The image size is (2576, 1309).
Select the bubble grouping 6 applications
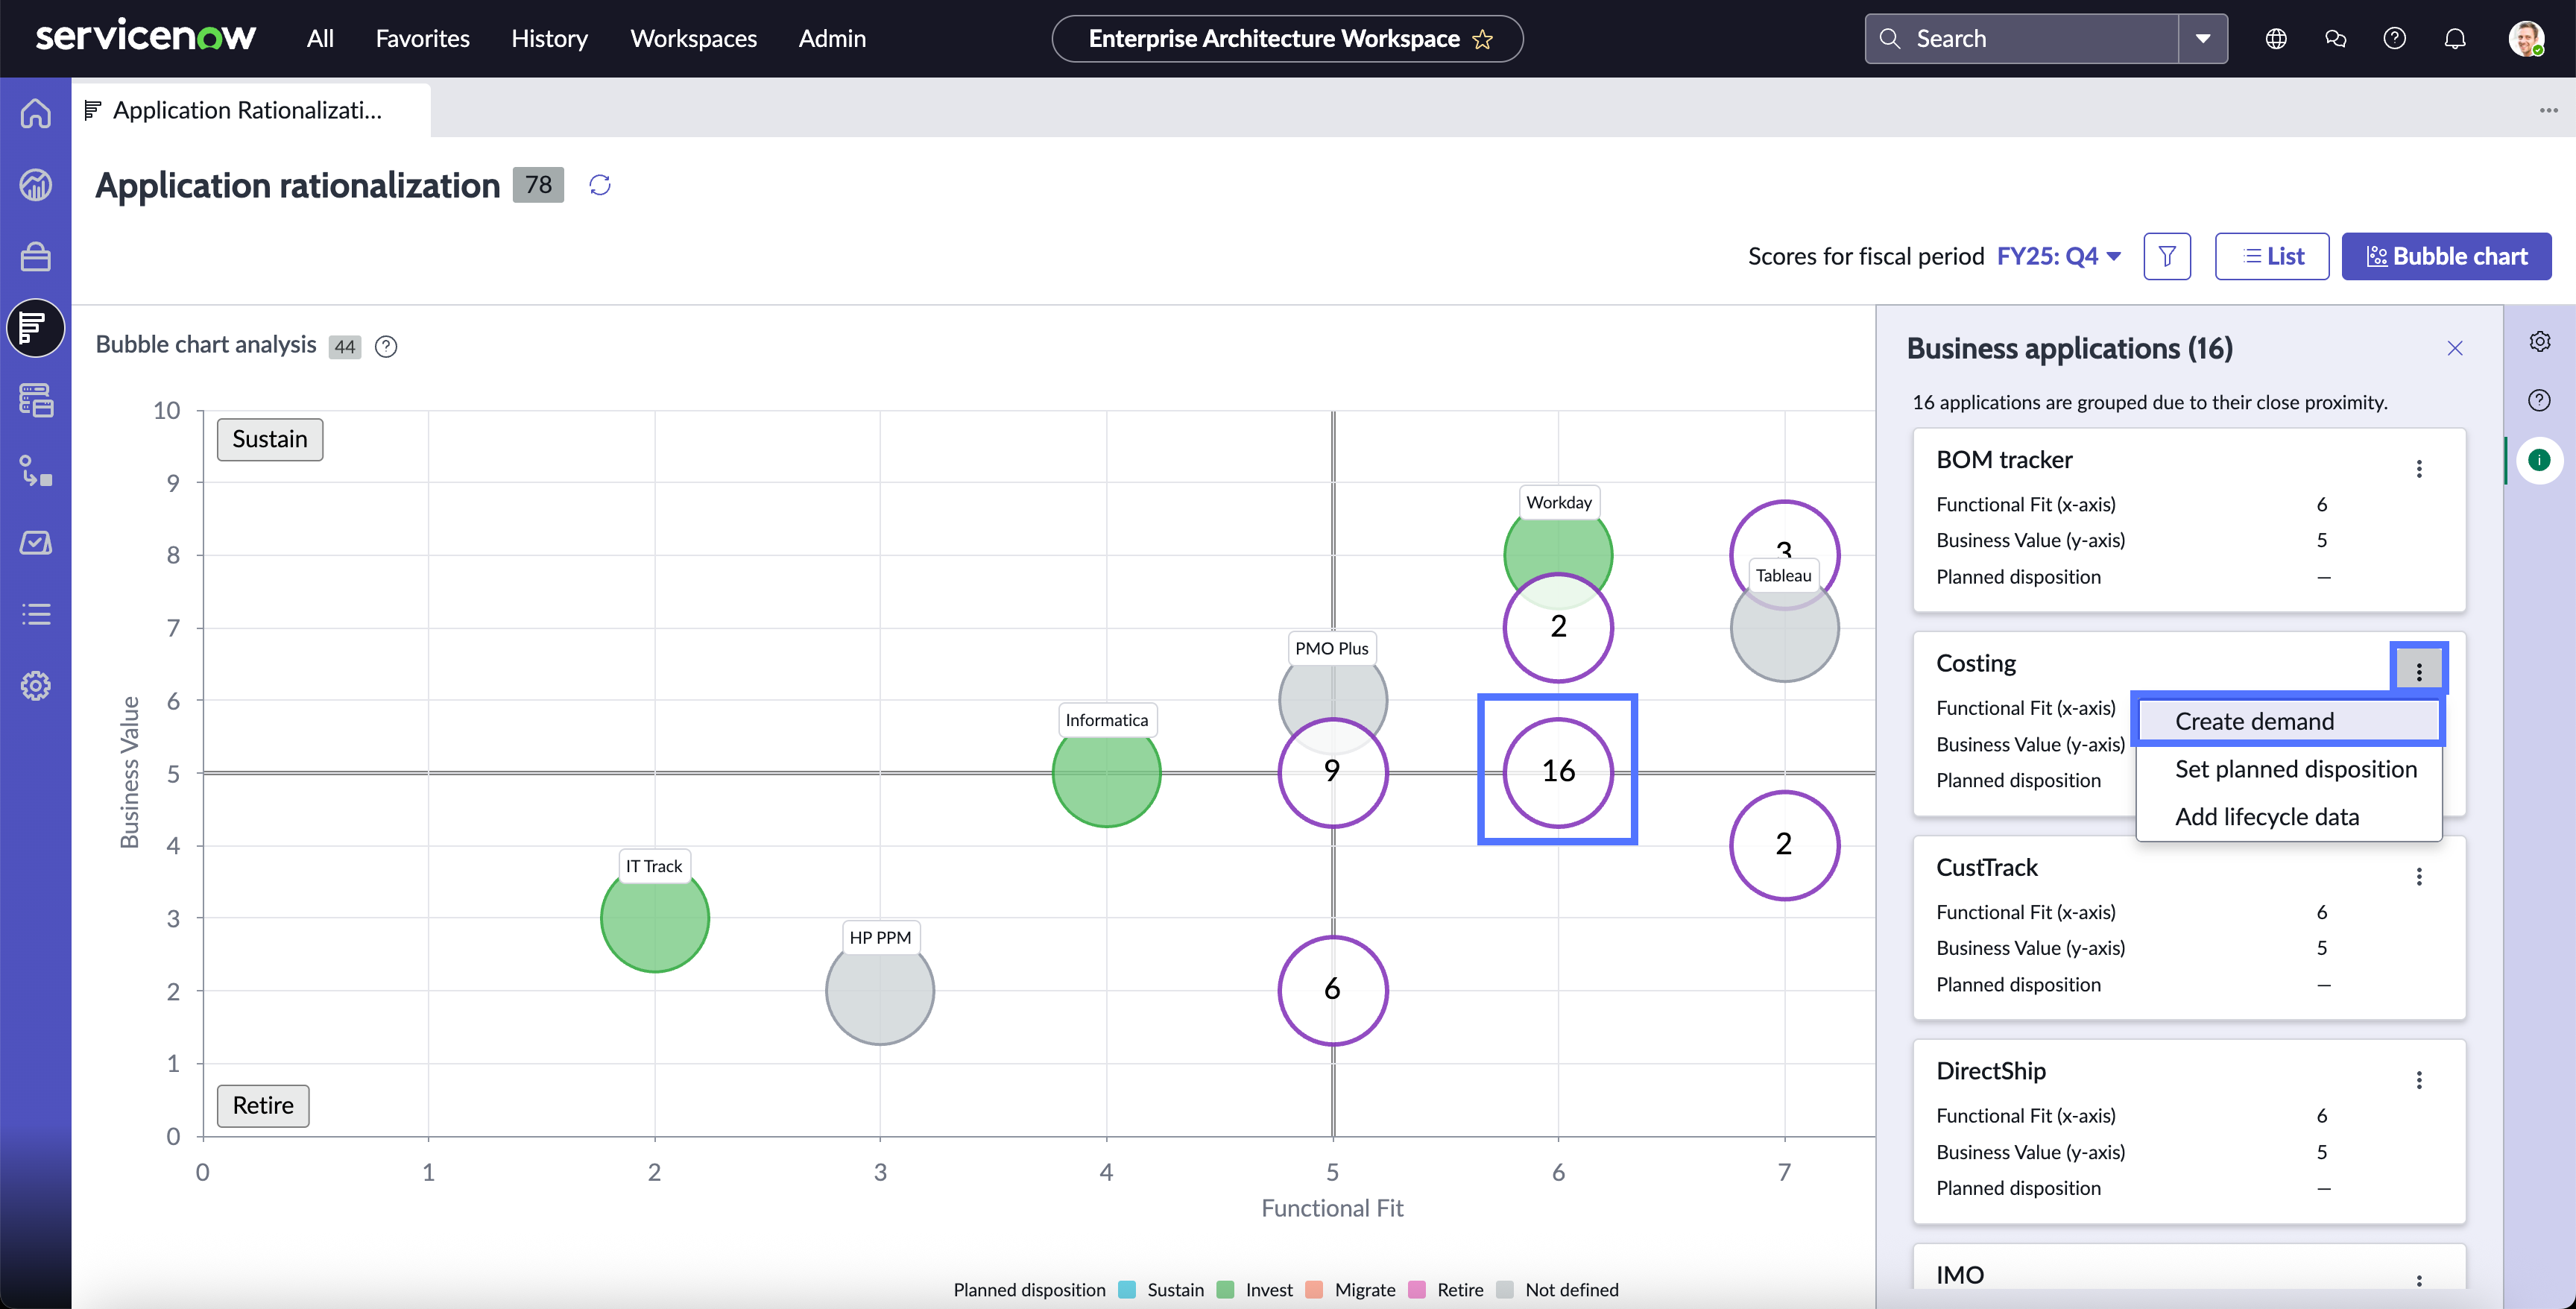1332,989
